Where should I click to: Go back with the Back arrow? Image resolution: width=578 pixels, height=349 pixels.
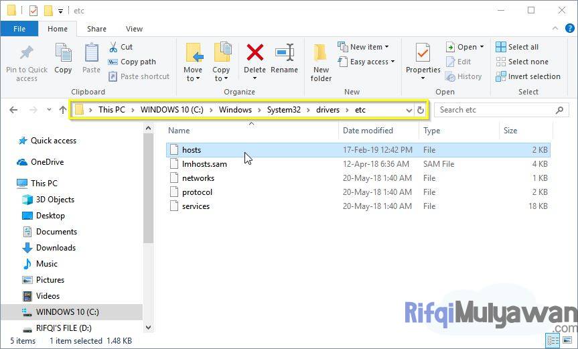point(13,110)
